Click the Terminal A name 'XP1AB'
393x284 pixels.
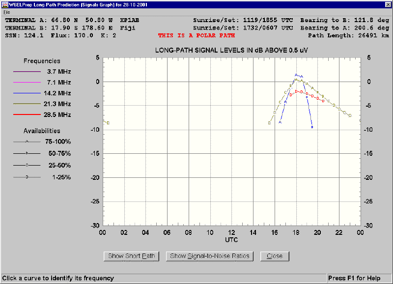point(130,20)
